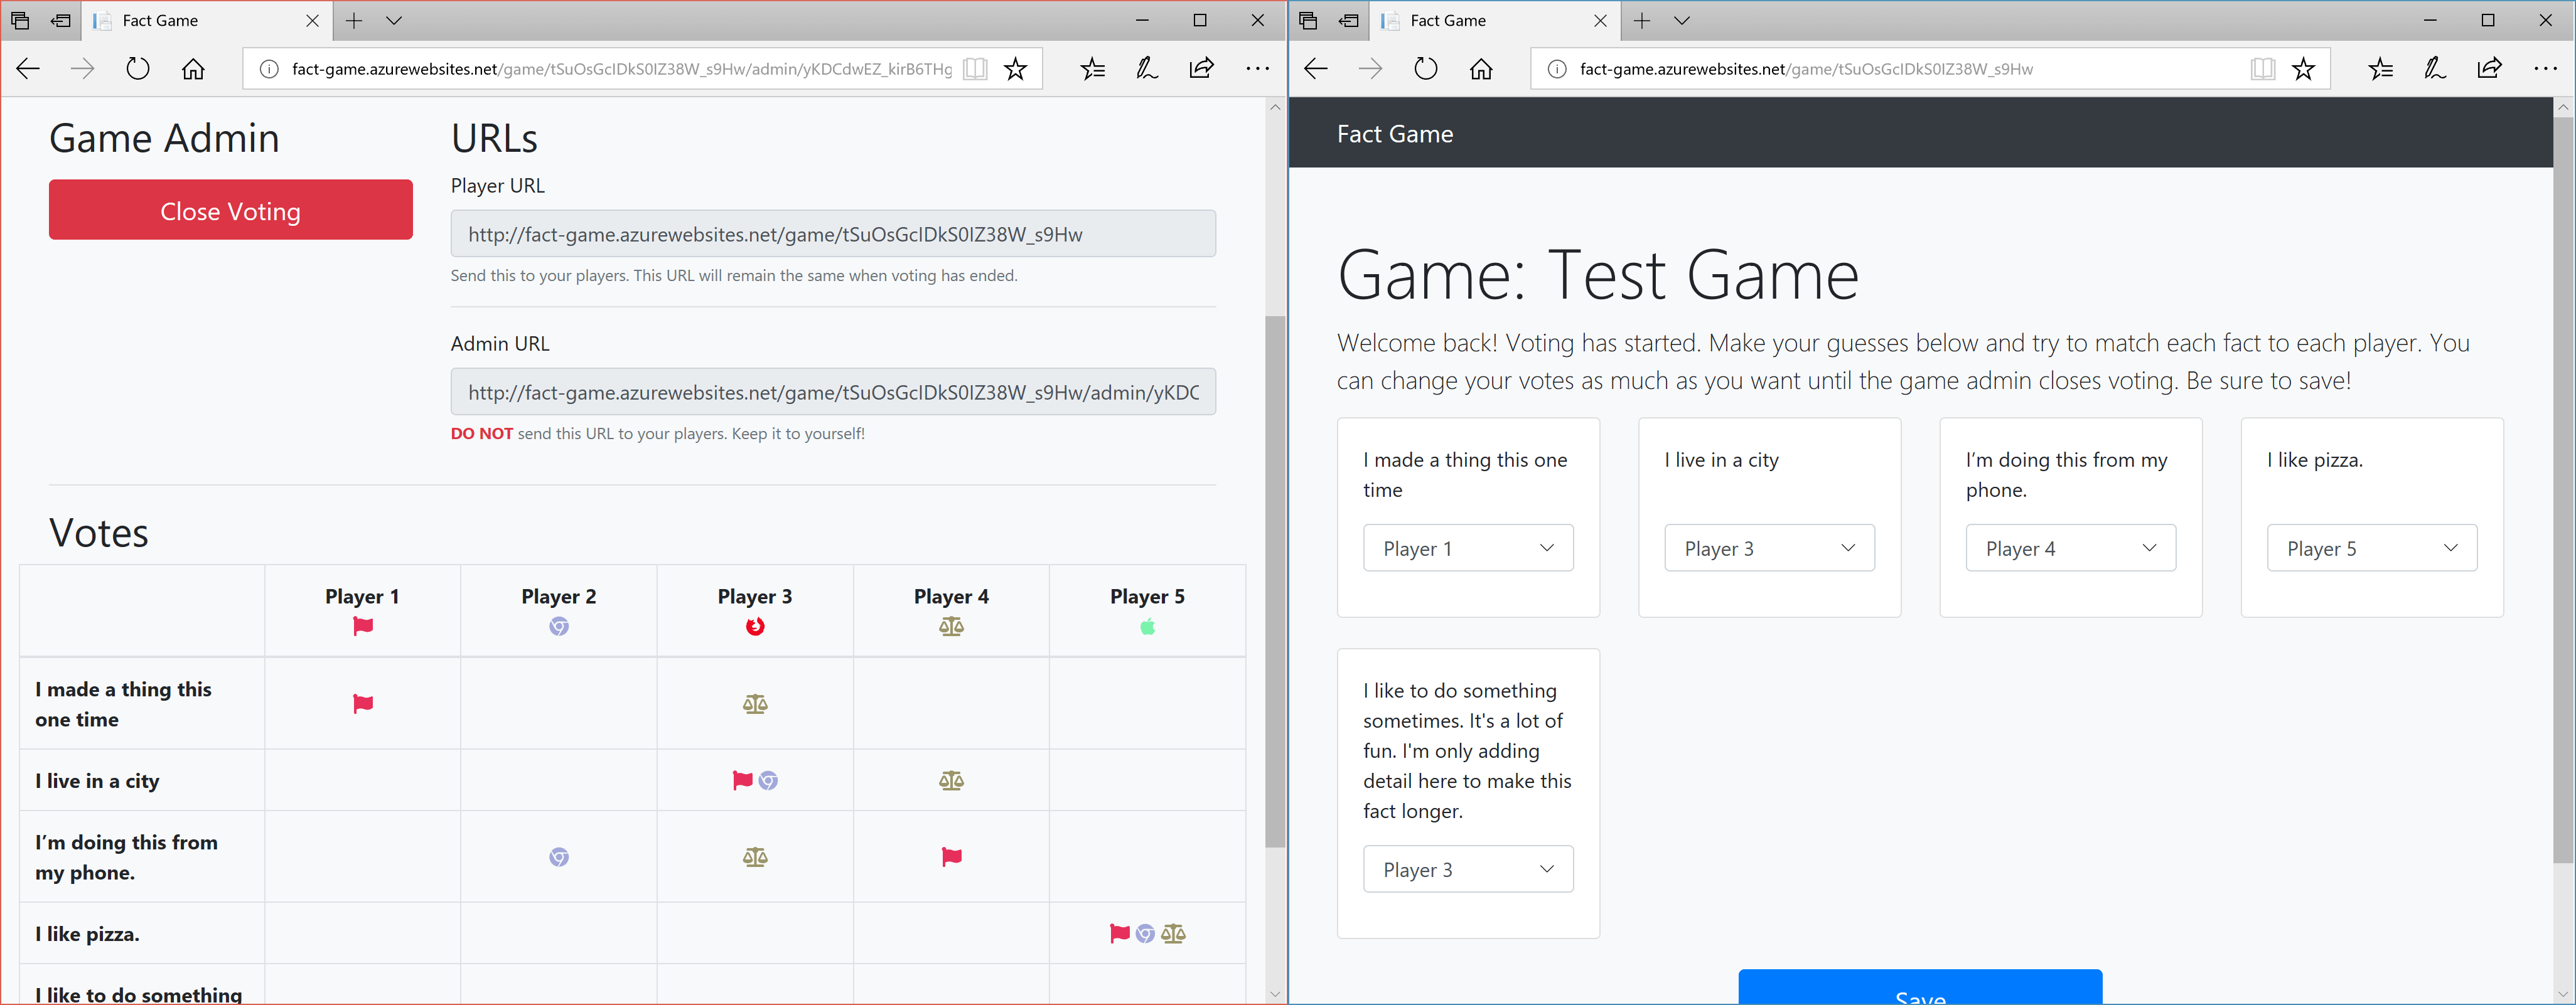Click the balance scale icon under Player 4 header
2576x1005 pixels.
click(x=951, y=626)
